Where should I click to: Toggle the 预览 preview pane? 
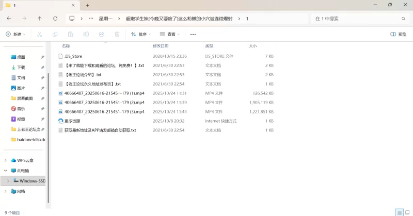(x=398, y=35)
